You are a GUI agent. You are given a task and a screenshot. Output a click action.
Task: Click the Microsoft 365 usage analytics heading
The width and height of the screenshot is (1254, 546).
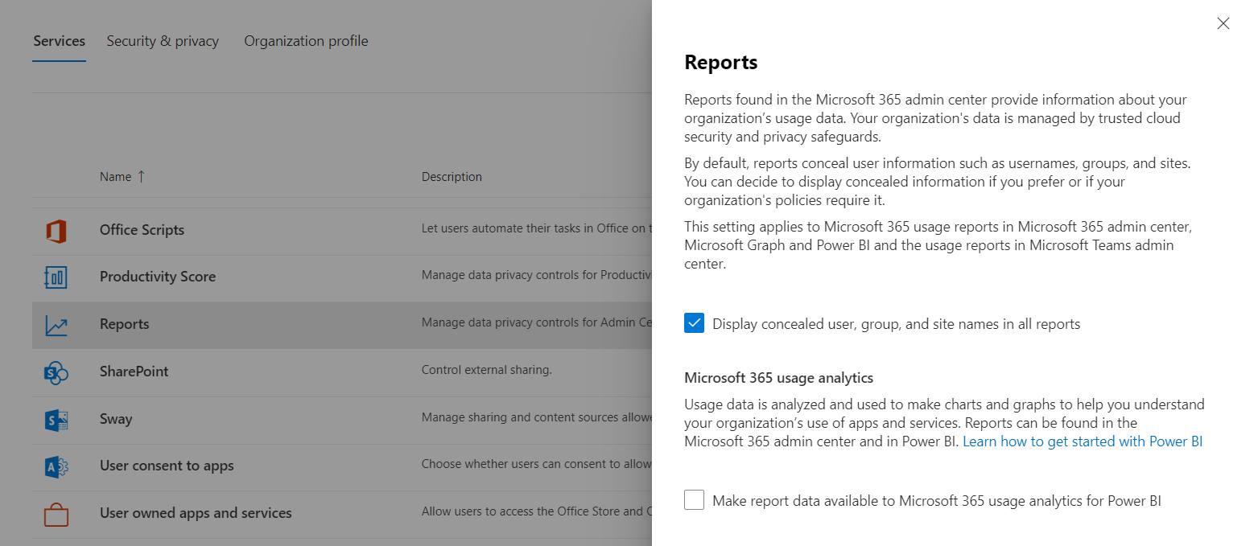pyautogui.click(x=778, y=378)
